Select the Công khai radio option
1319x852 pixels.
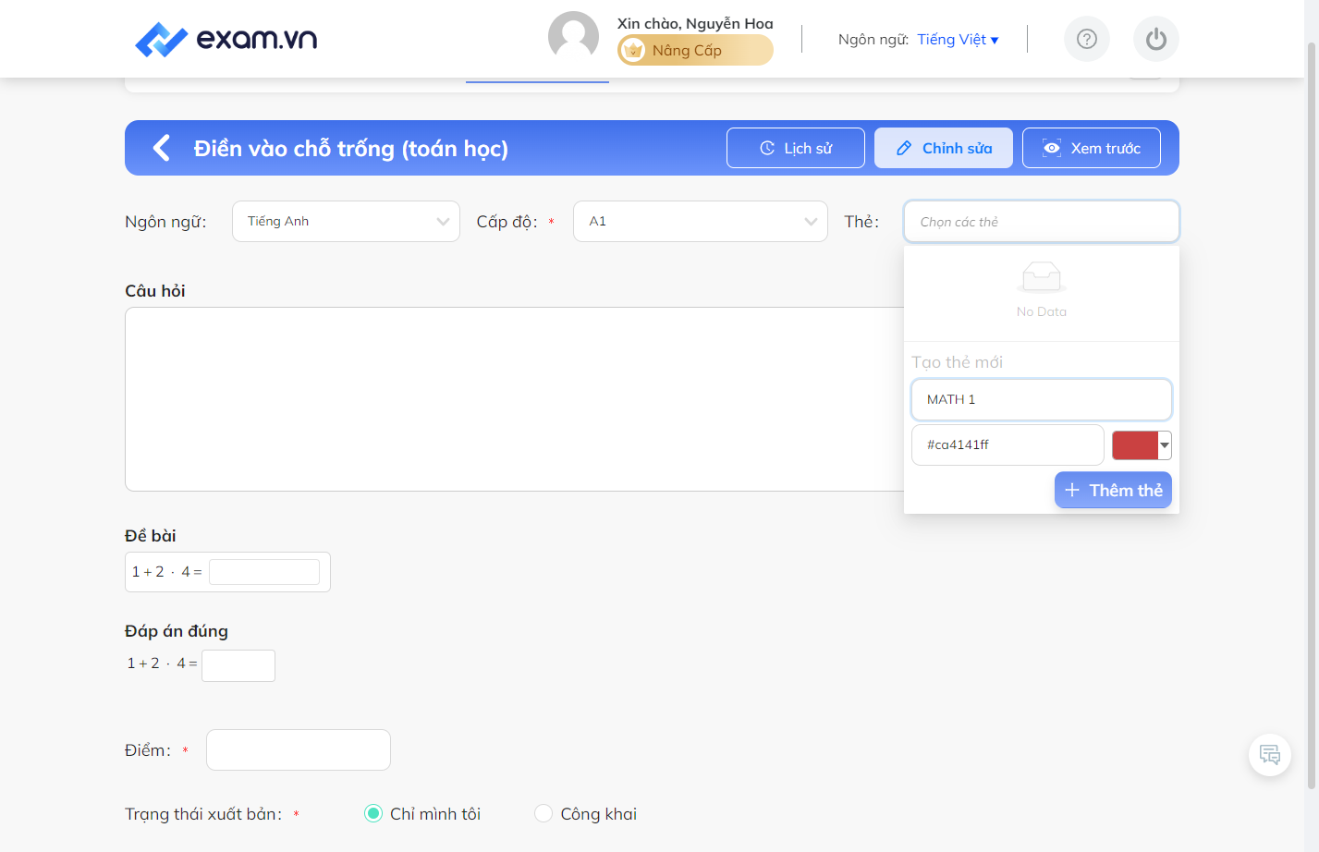pos(543,813)
